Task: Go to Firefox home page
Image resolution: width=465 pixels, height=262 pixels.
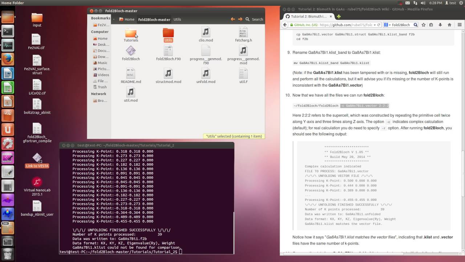Action: [x=449, y=25]
